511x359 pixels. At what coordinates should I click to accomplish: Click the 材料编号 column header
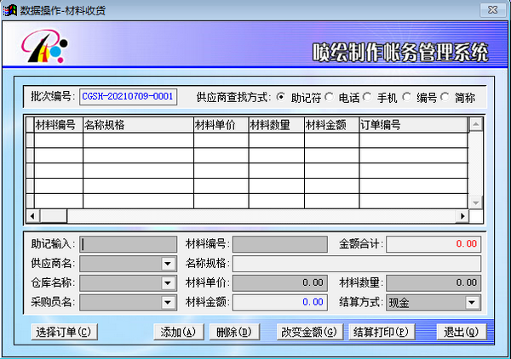tap(57, 125)
